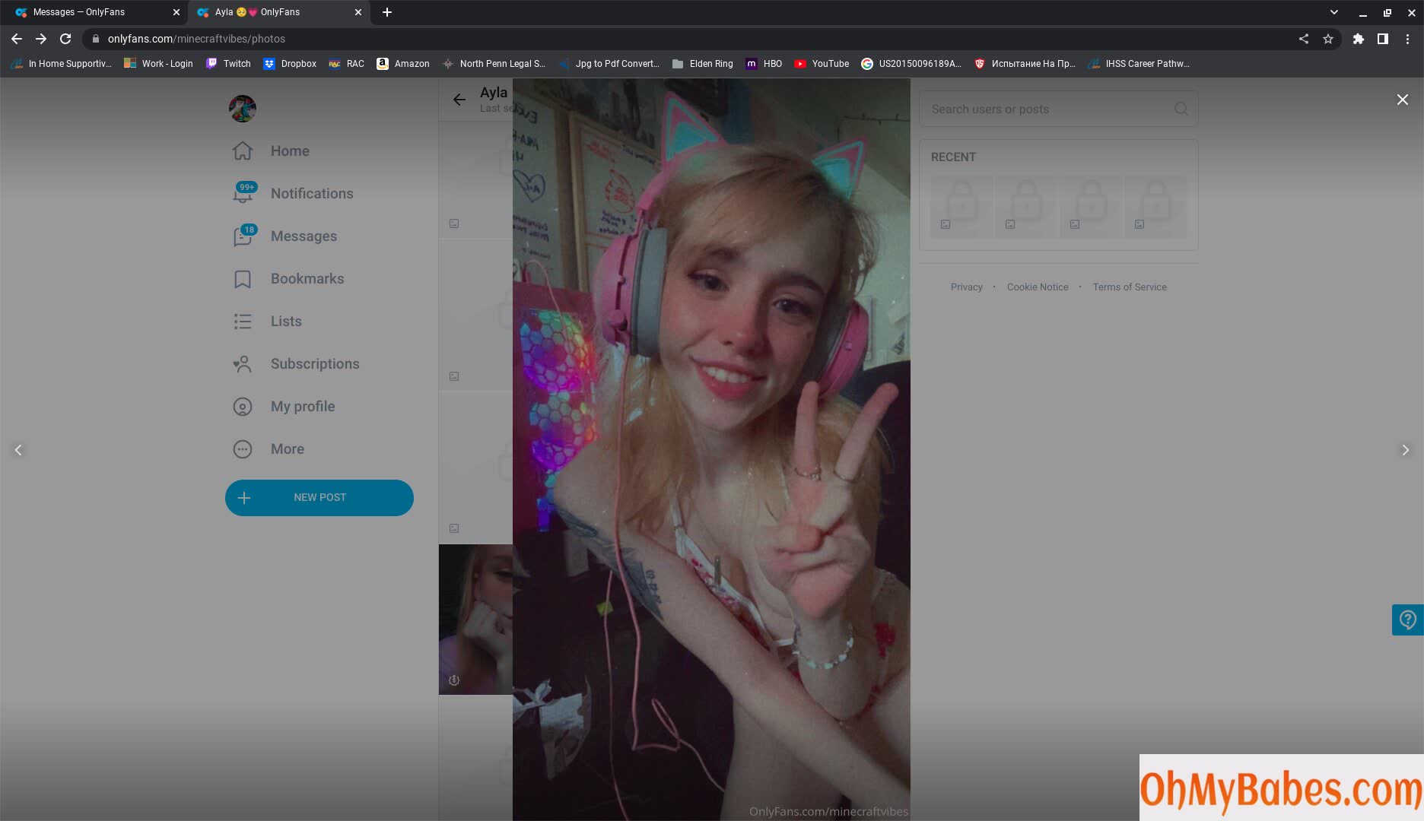Open the More menu in sidebar
This screenshot has width=1424, height=821.
click(x=269, y=449)
